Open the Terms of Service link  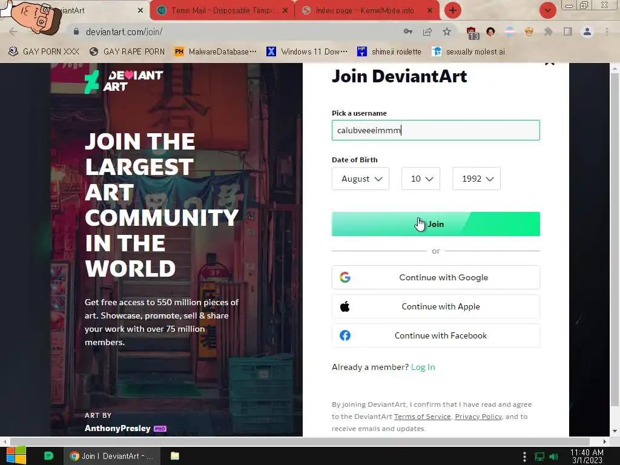[x=422, y=417]
